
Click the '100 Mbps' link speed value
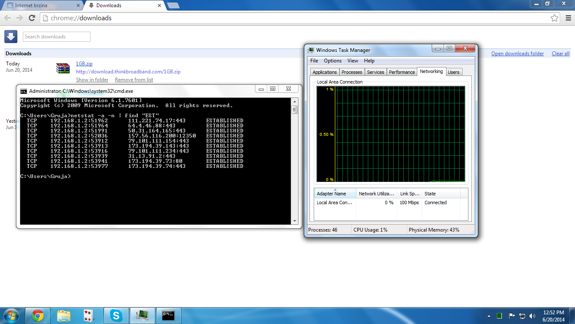coord(409,202)
